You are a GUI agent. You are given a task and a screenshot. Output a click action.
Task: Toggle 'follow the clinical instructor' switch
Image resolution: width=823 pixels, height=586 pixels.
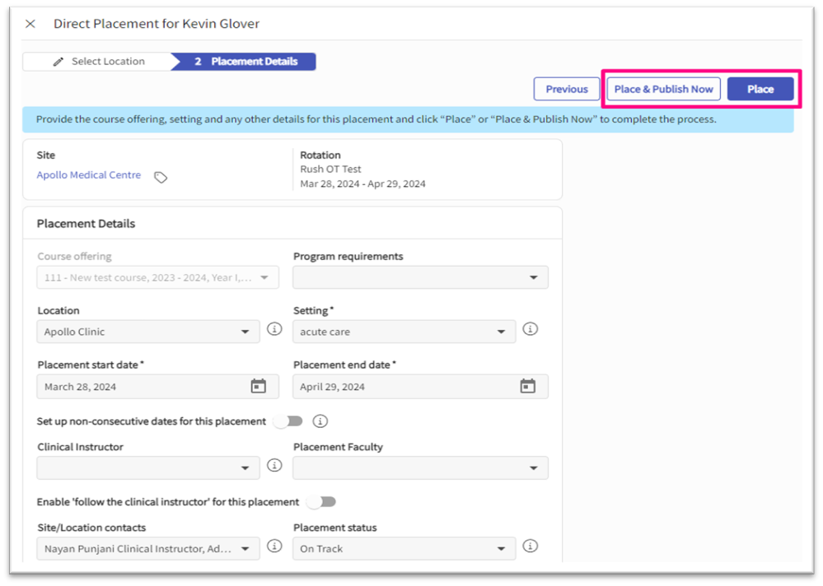click(x=321, y=502)
